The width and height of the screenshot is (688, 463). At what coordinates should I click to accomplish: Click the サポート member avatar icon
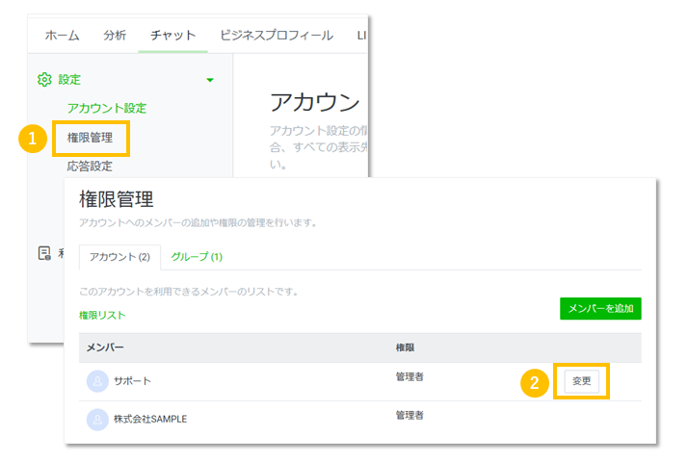pos(97,381)
